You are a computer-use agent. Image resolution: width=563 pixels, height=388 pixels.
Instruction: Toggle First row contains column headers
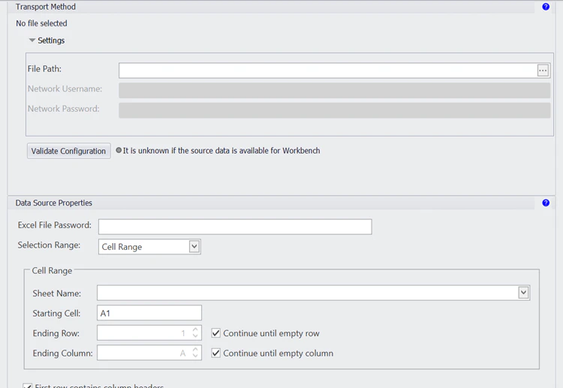pos(27,386)
